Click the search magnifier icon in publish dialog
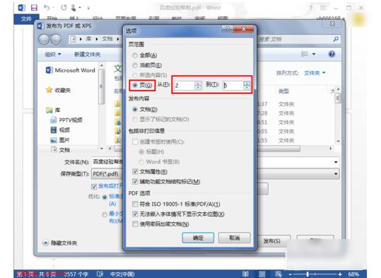Screen dimensions: 381x278 tap(336, 39)
